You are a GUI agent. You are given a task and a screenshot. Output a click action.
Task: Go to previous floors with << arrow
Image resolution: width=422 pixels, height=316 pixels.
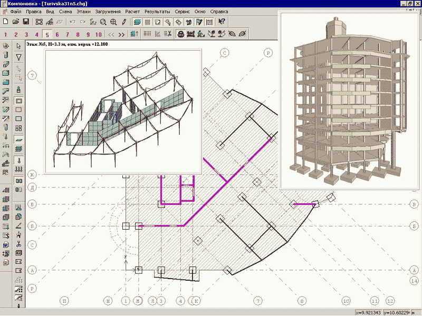point(112,35)
